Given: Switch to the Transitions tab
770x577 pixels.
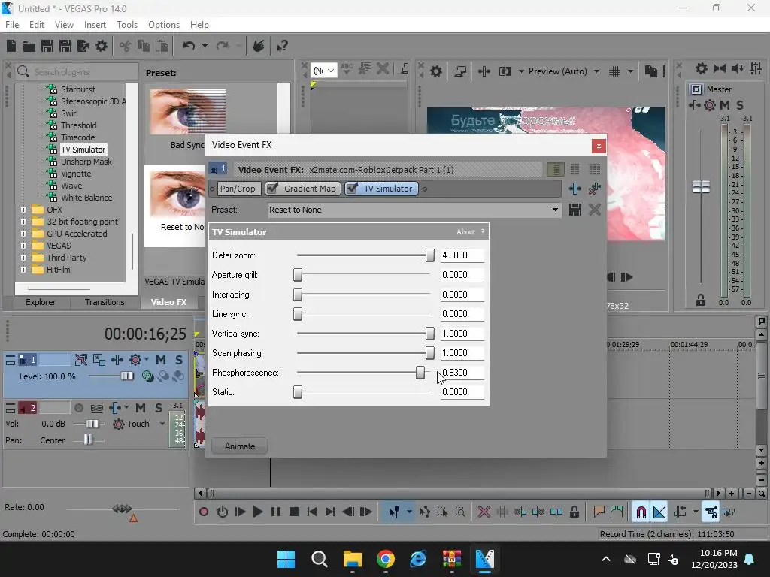Looking at the screenshot, I should [104, 302].
